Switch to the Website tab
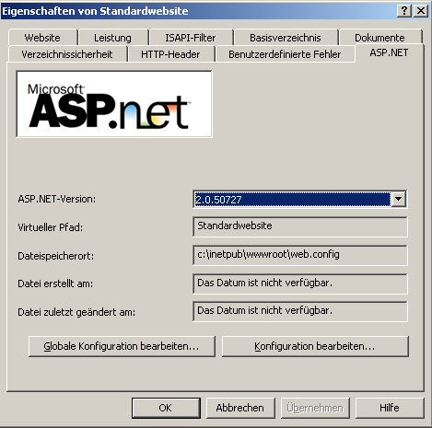432x428 pixels. click(42, 38)
